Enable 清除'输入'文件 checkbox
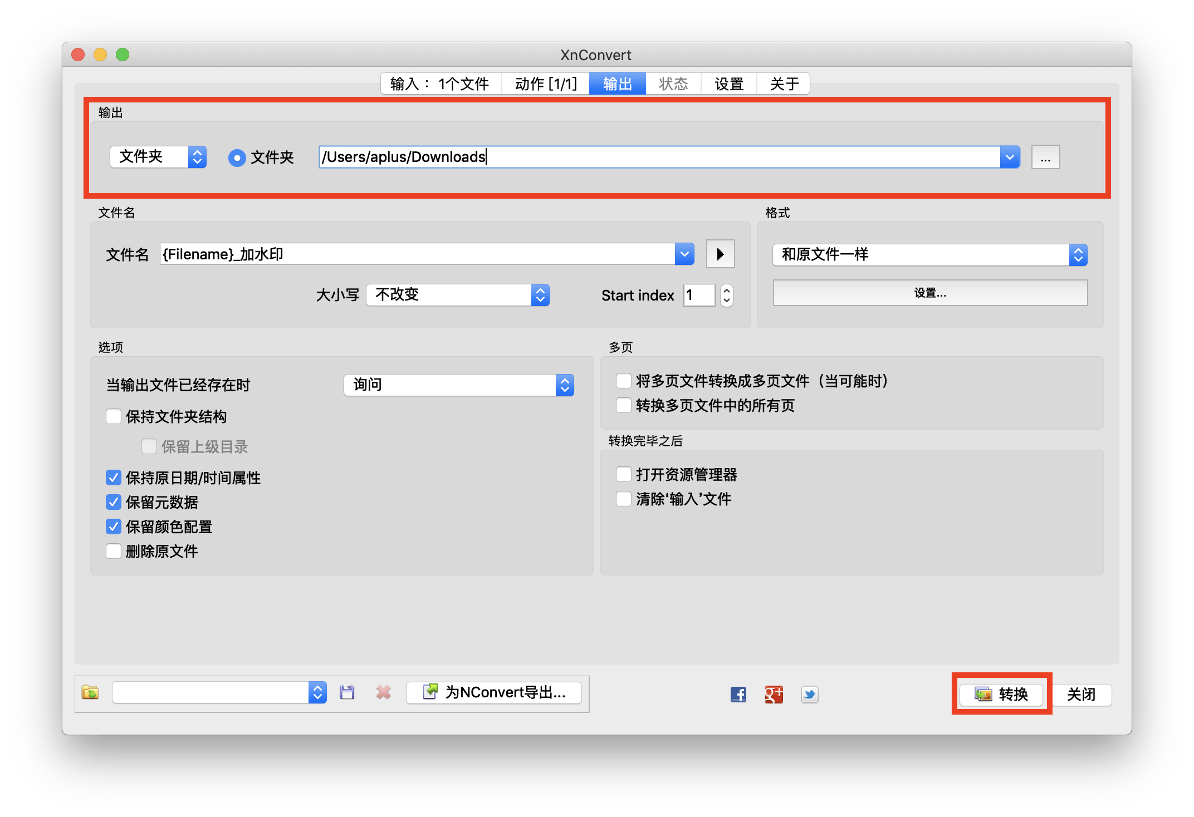This screenshot has height=817, width=1194. click(x=624, y=499)
